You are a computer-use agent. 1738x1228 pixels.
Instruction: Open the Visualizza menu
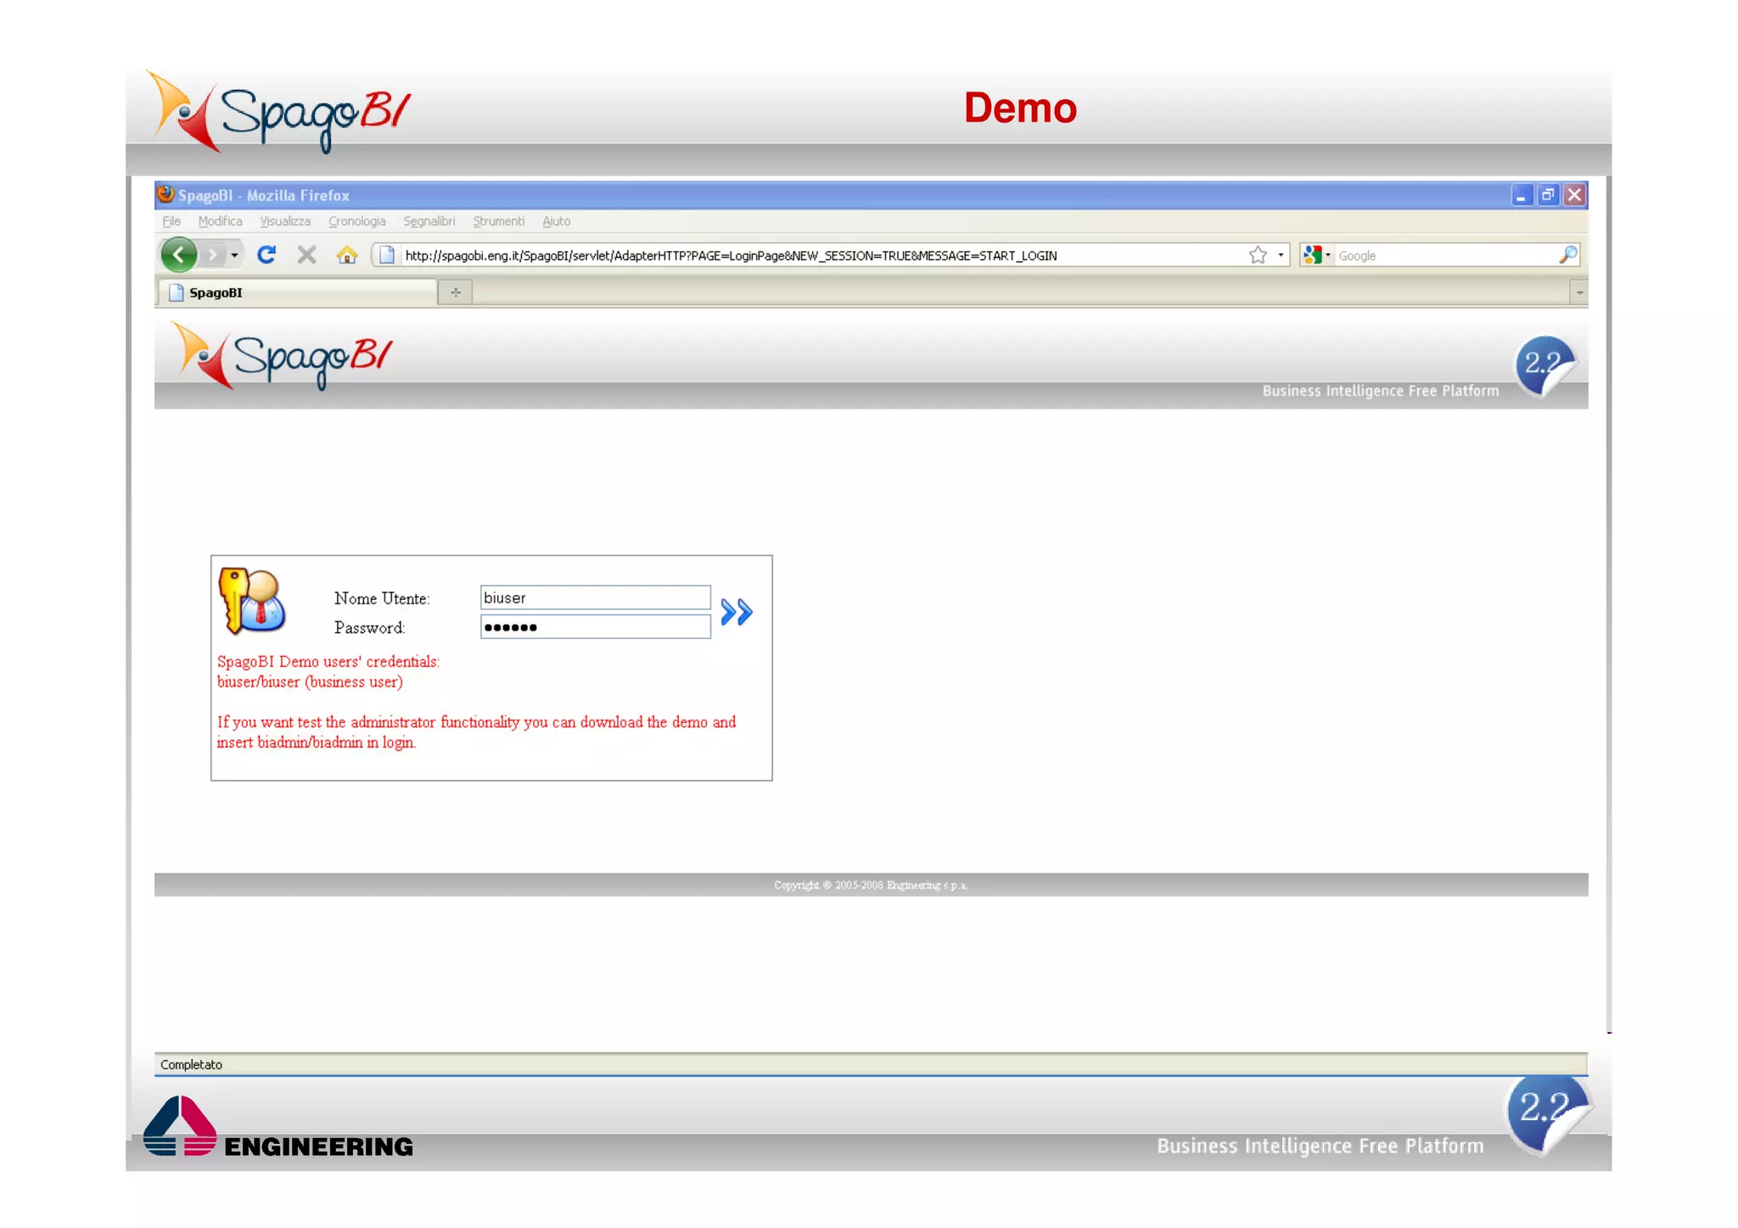(285, 221)
